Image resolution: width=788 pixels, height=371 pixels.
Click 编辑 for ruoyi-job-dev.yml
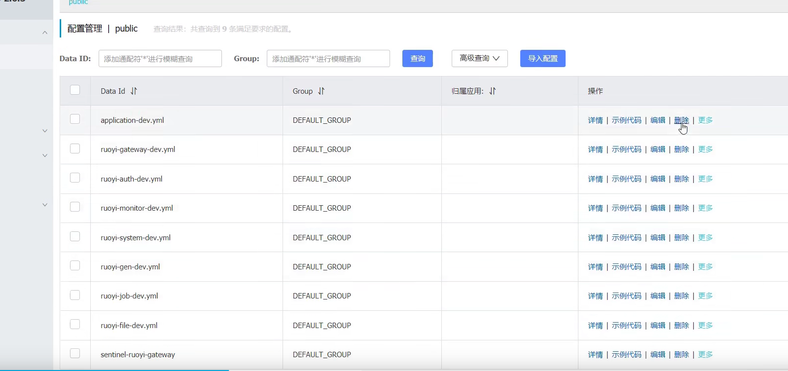click(x=658, y=296)
